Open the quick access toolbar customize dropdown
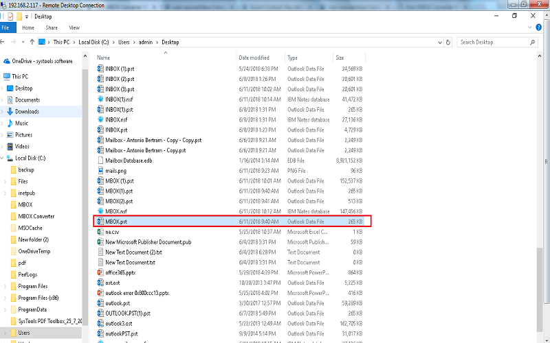The height and width of the screenshot is (343, 550). pyautogui.click(x=27, y=16)
